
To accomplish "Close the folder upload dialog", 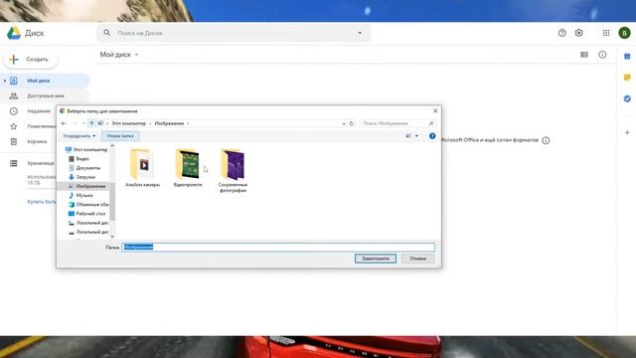I will pyautogui.click(x=435, y=110).
